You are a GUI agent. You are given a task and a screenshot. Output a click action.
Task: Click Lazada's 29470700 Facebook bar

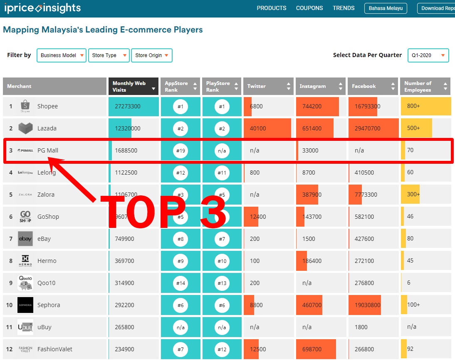point(373,128)
